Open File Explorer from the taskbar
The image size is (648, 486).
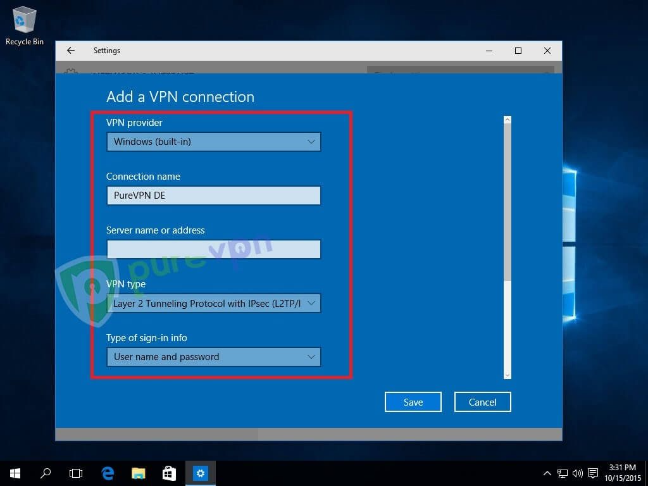[x=138, y=473]
